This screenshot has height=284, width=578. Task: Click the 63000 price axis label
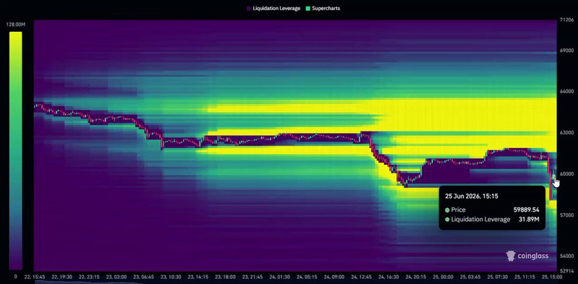click(566, 132)
